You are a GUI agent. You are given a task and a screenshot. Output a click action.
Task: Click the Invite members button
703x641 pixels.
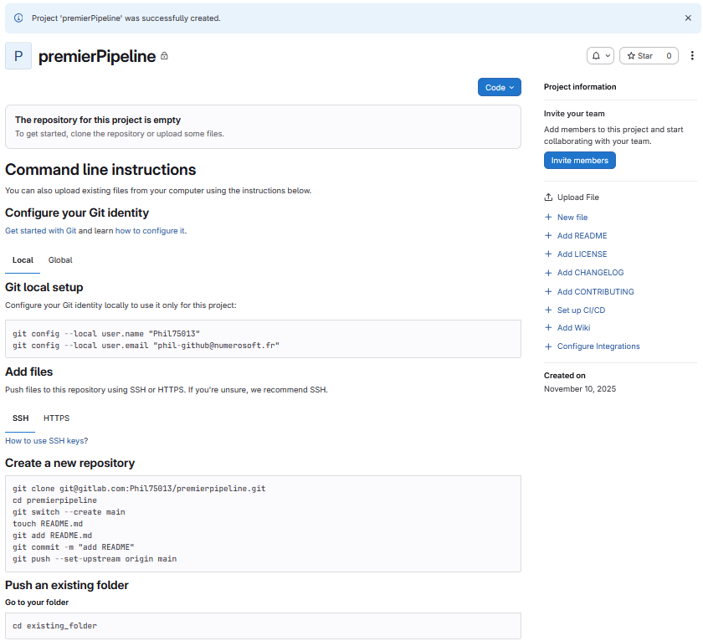pyautogui.click(x=579, y=160)
